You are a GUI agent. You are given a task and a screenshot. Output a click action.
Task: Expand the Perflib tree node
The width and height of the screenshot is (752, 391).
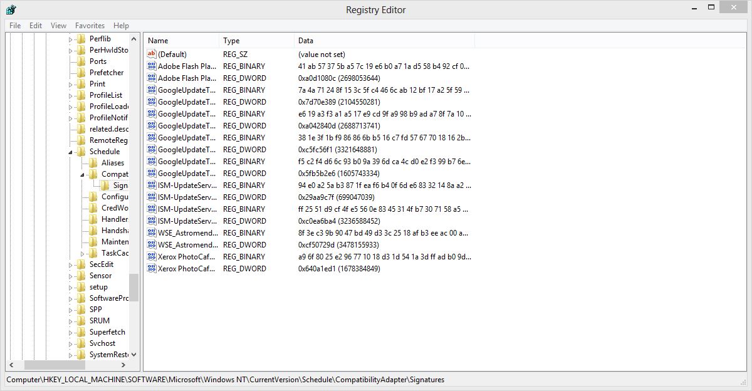(71, 39)
